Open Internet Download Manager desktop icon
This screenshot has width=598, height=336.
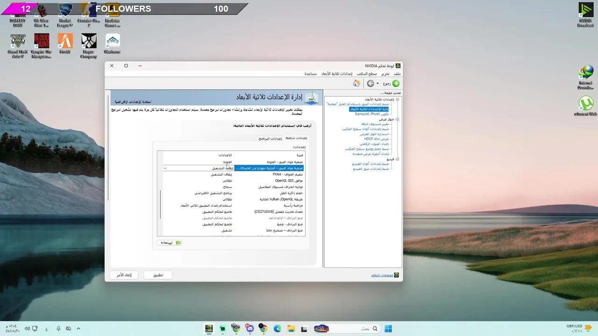[586, 77]
